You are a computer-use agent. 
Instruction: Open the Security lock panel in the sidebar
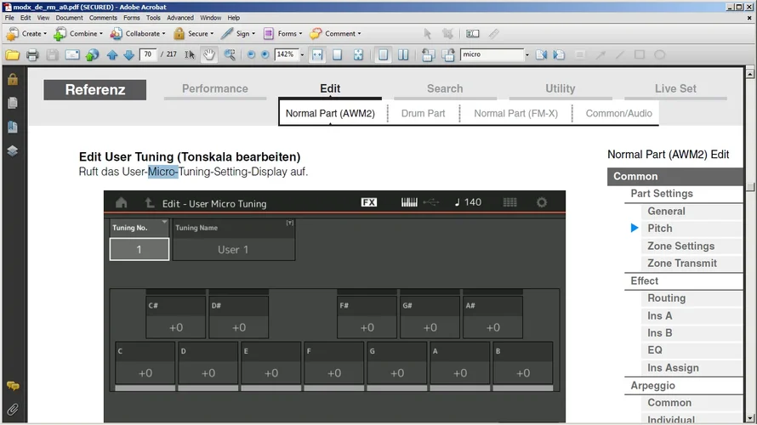pyautogui.click(x=13, y=79)
